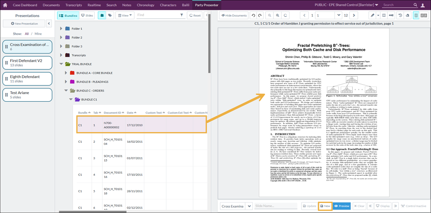Click the history clock icon
Screen dimensions: 431x213
401,15
